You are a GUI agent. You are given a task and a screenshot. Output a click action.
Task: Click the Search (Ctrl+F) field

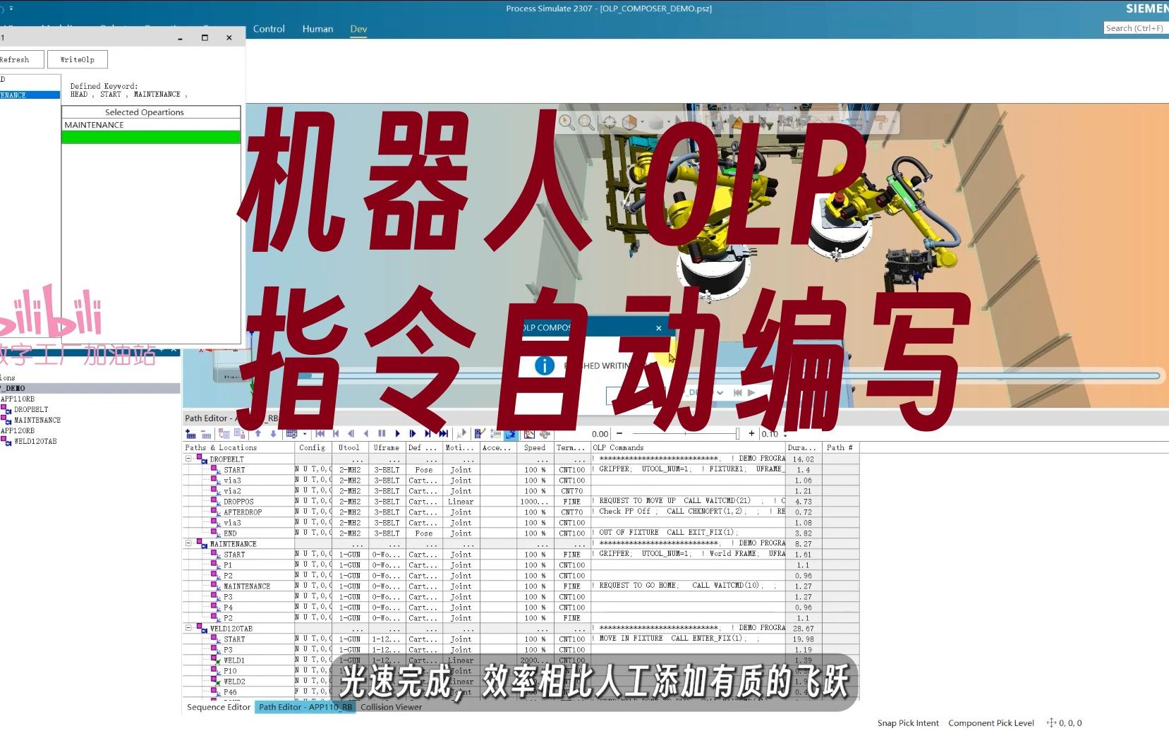pos(1136,28)
